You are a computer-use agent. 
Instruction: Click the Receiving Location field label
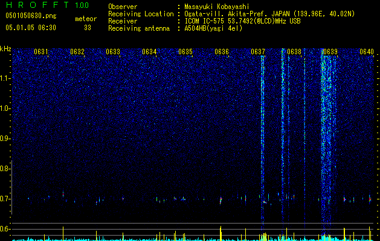tap(141, 14)
